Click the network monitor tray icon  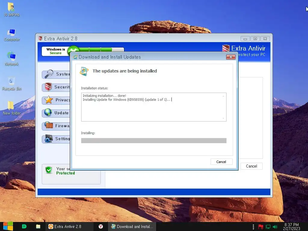point(268,227)
